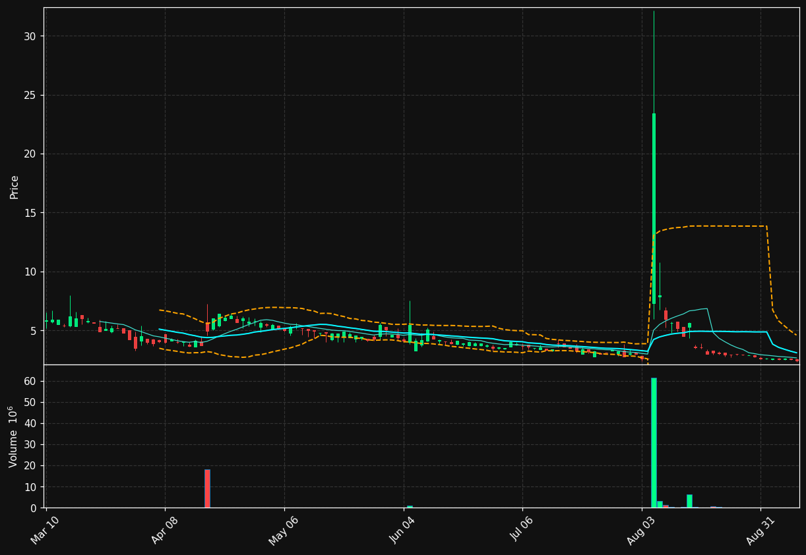Screen dimensions: 806x555
Task: Click the Volume axis title
Action: pos(14,436)
